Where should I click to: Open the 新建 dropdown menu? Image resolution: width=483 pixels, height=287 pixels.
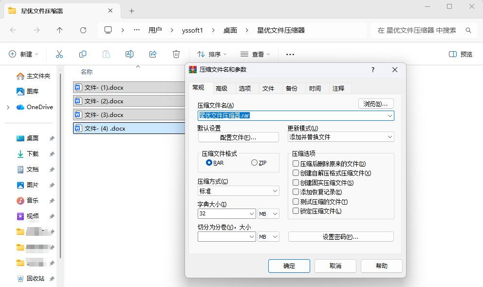pos(23,54)
